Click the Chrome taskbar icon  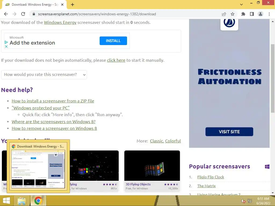(x=38, y=201)
